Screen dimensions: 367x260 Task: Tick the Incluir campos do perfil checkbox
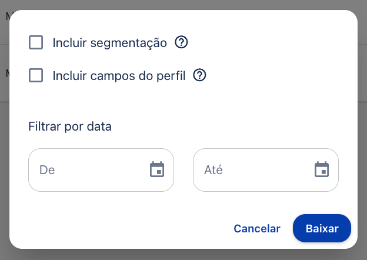click(36, 75)
